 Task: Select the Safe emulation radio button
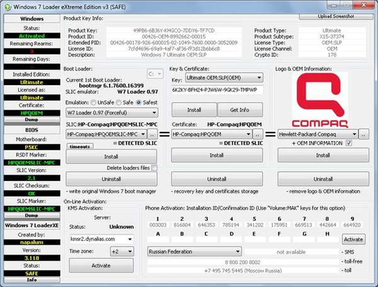click(118, 103)
